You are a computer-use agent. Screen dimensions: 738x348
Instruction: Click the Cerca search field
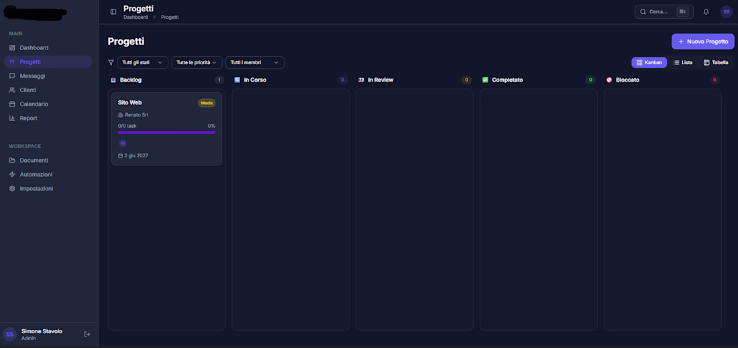662,11
